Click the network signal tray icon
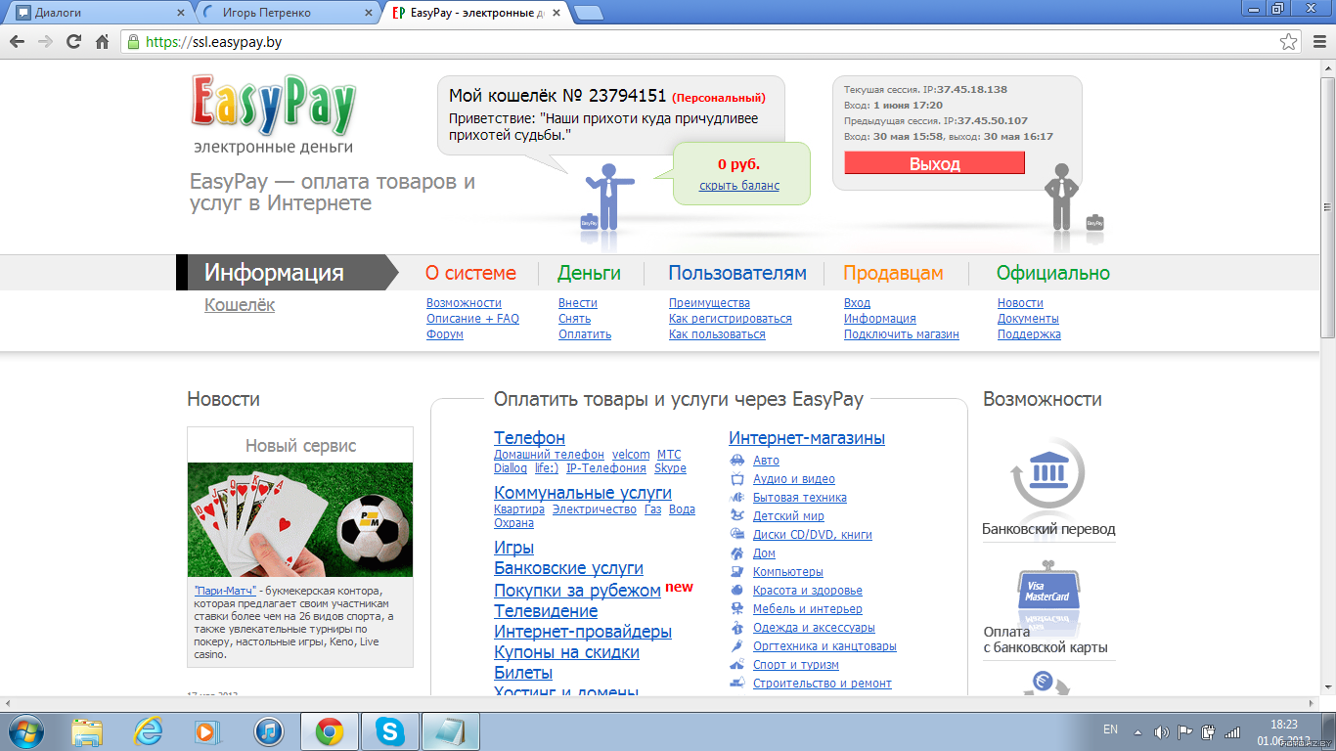 (1232, 730)
